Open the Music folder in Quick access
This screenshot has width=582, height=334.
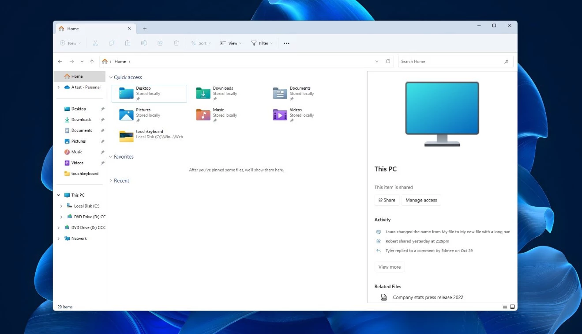tap(218, 115)
